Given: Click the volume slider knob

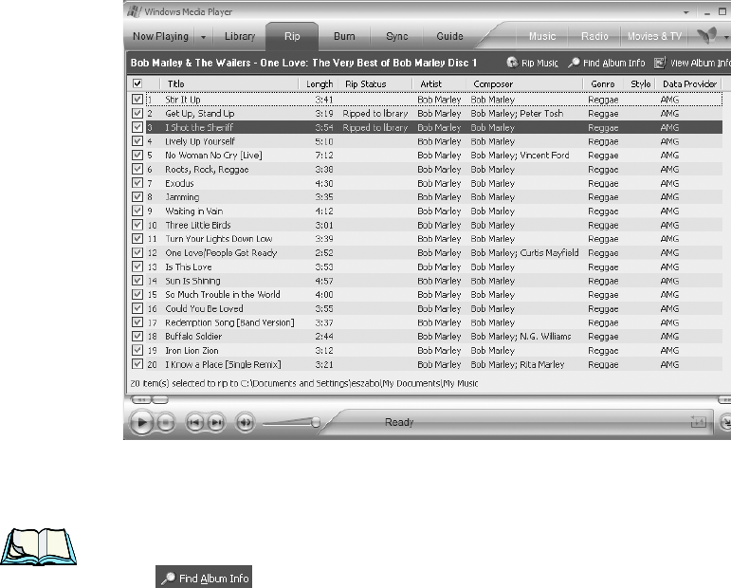Looking at the screenshot, I should (x=316, y=422).
